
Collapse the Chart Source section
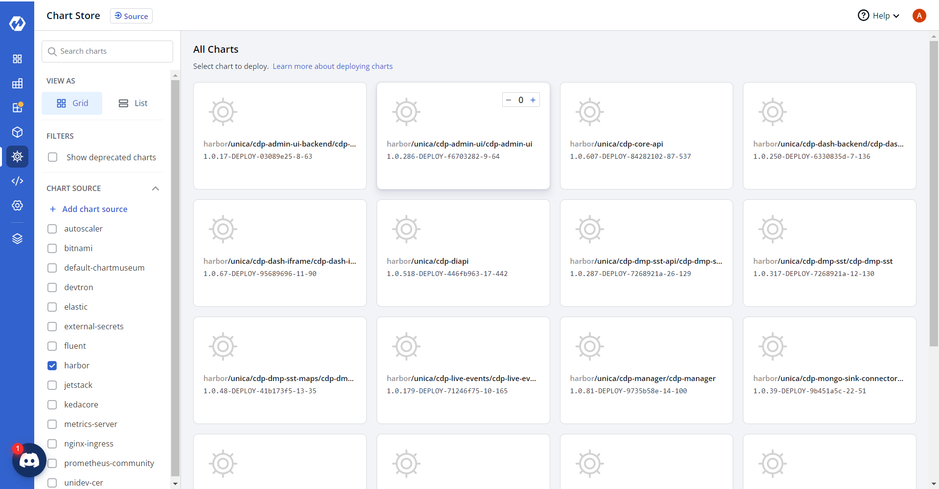point(156,189)
